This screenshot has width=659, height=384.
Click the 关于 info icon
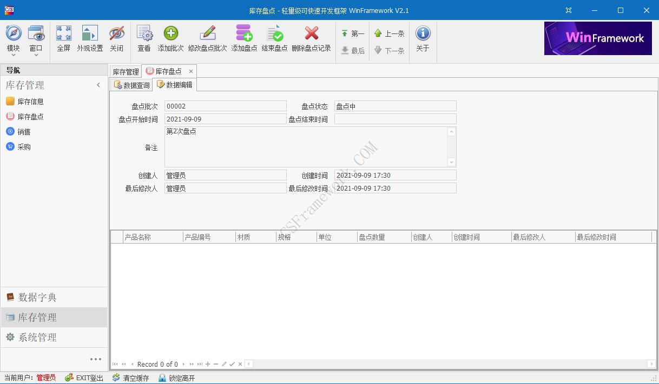(x=423, y=38)
